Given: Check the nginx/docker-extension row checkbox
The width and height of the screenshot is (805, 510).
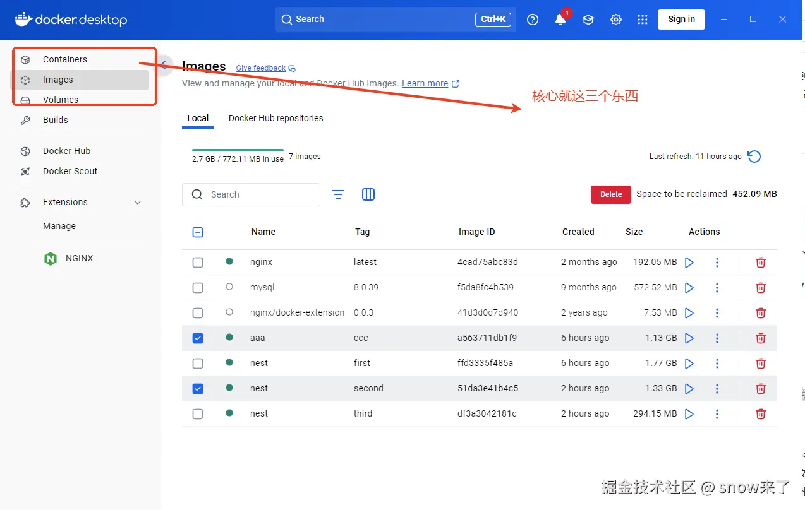Looking at the screenshot, I should [198, 312].
